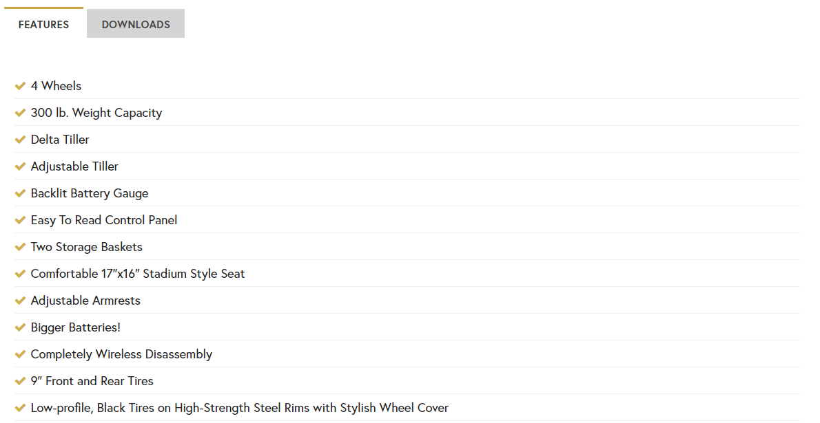Click checkmark beside Backlit Battery Gauge
This screenshot has height=423, width=820.
[x=20, y=193]
